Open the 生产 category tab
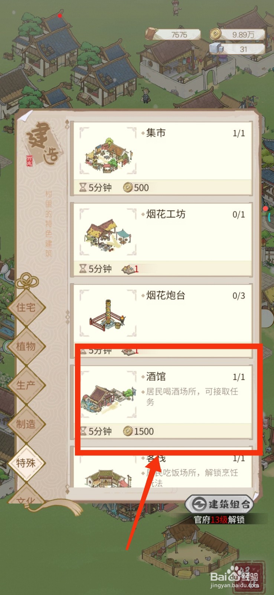 pyautogui.click(x=26, y=385)
